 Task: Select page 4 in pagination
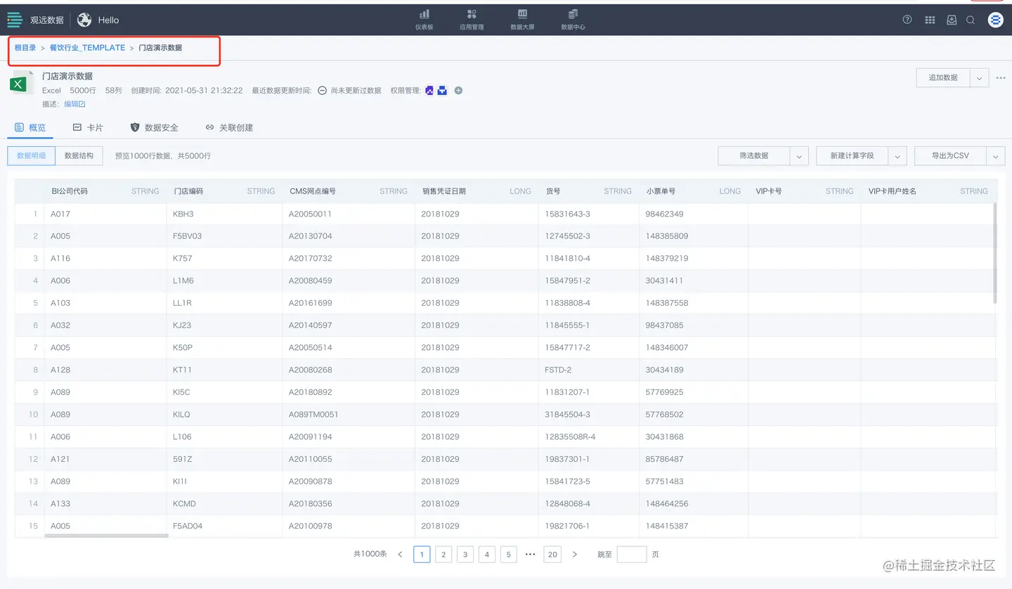coord(487,555)
